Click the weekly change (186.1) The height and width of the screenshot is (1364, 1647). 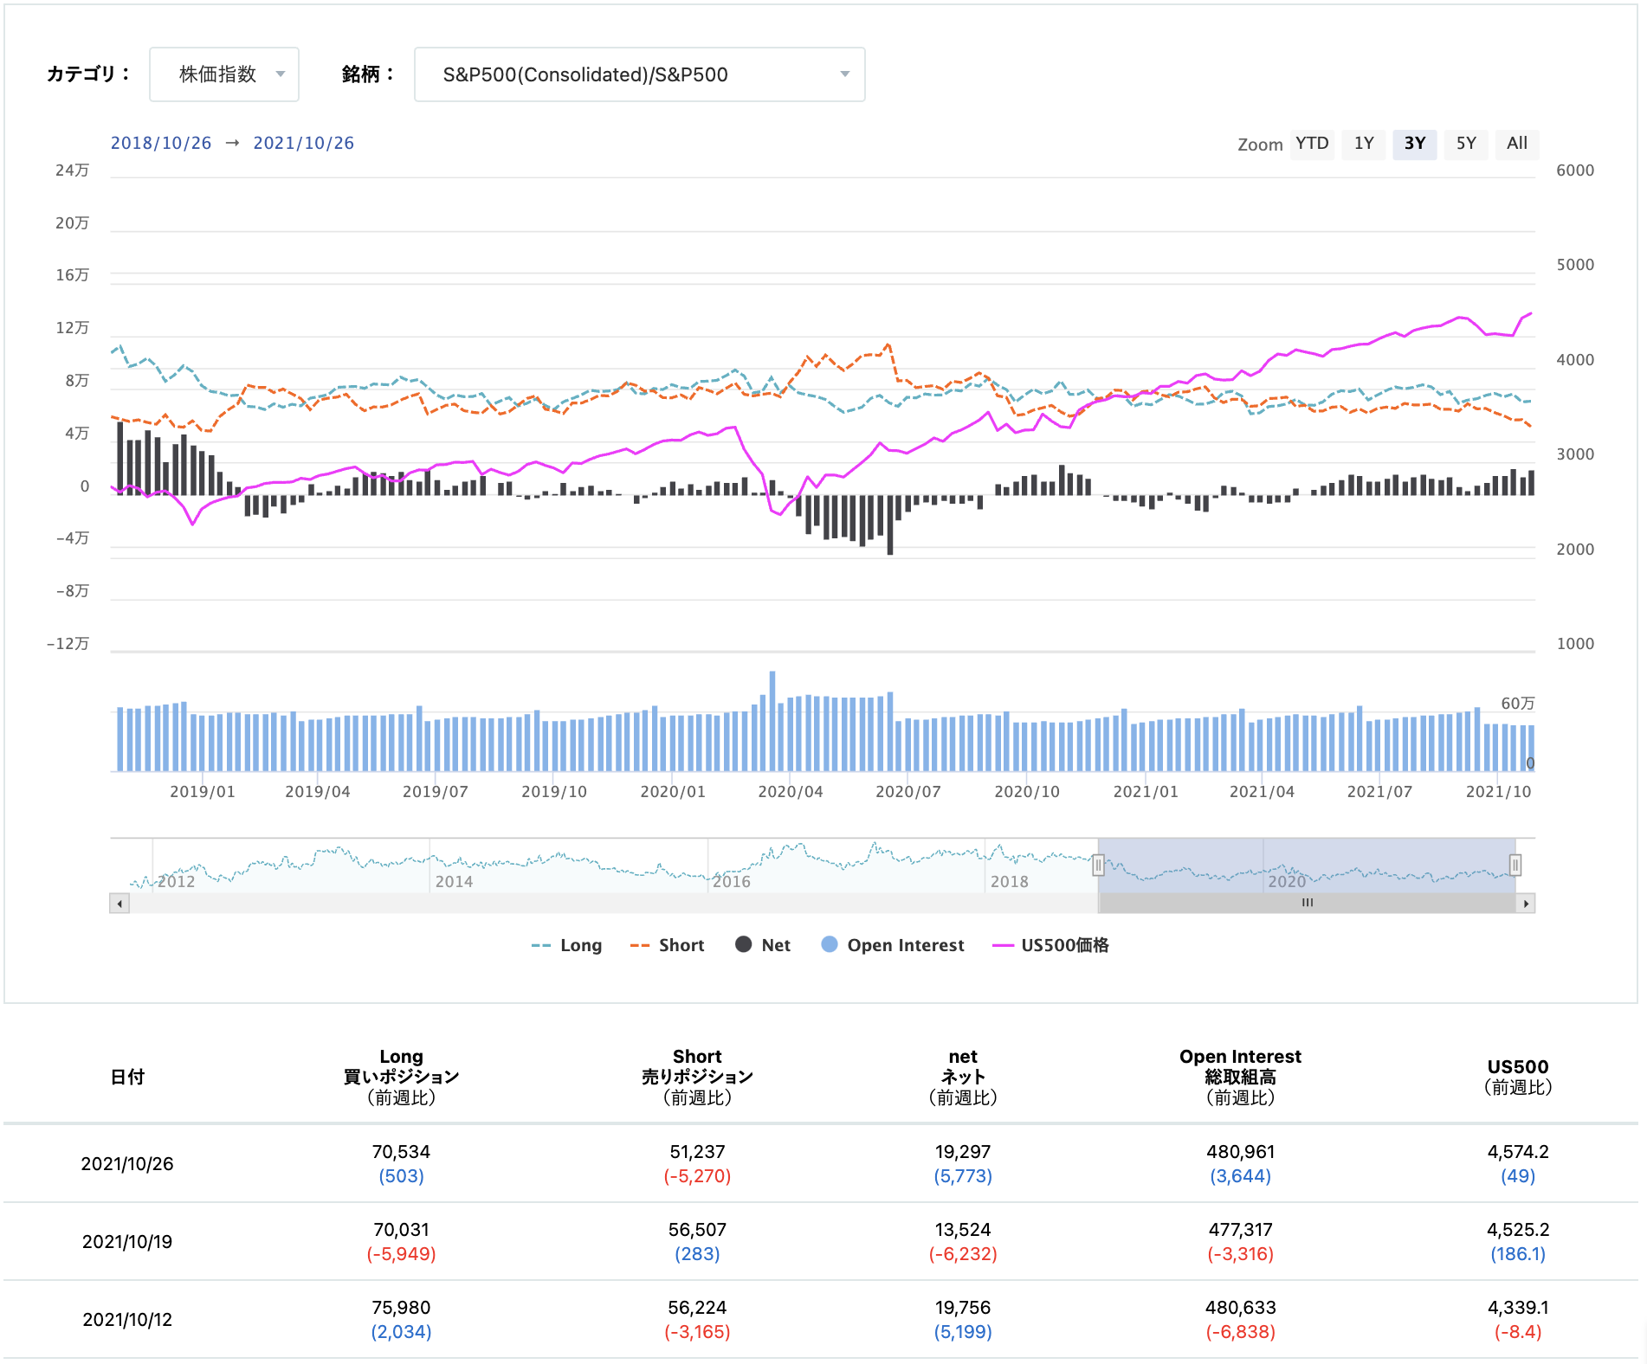(x=1518, y=1254)
